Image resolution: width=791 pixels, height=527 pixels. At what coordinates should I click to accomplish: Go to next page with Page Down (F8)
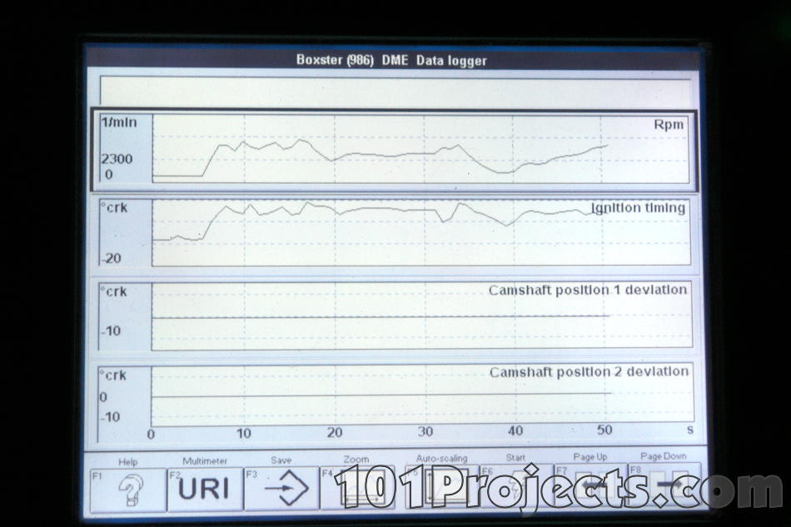point(664,483)
